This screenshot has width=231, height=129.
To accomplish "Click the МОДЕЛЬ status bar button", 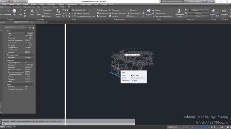I will [171, 127].
